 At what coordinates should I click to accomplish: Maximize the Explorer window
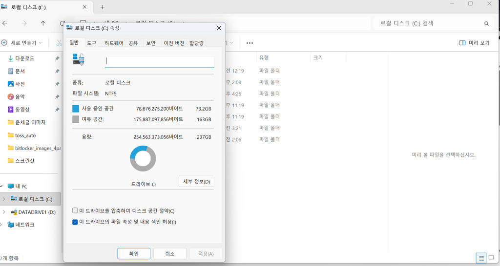pos(470,3)
